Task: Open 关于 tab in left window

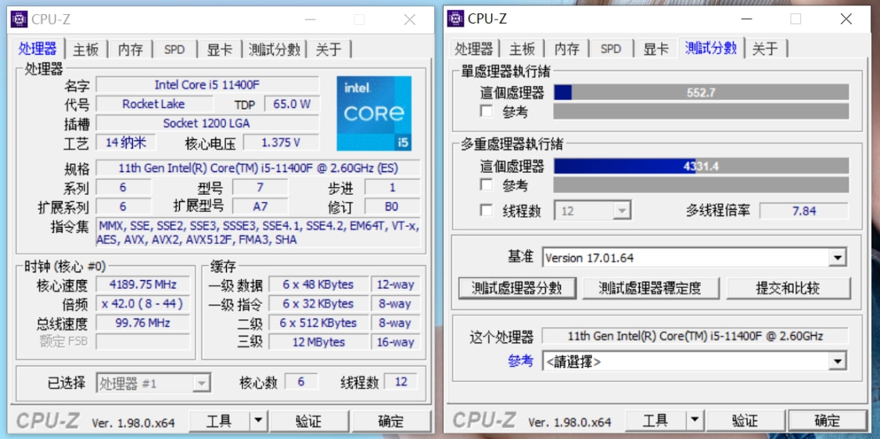Action: [329, 49]
